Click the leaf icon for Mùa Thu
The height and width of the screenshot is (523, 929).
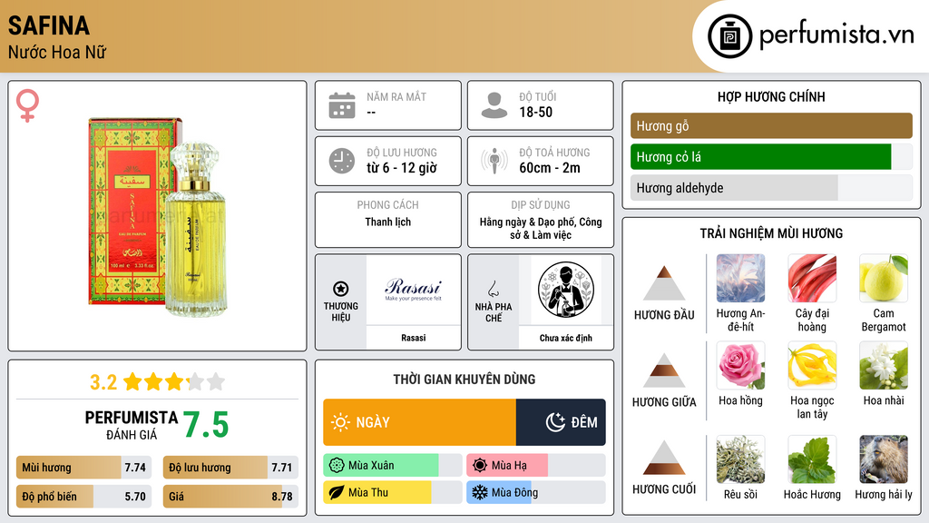337,492
